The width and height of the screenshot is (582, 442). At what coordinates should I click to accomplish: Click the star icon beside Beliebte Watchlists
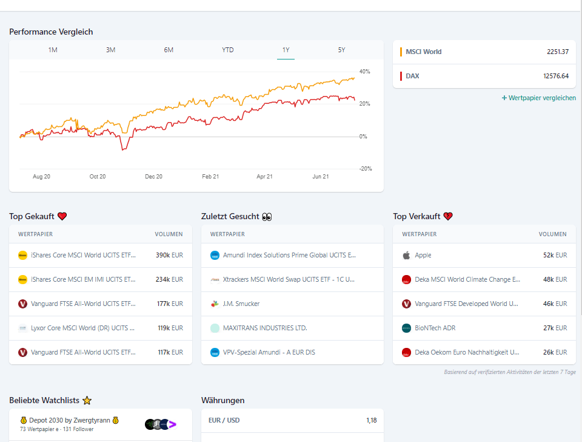(x=87, y=400)
